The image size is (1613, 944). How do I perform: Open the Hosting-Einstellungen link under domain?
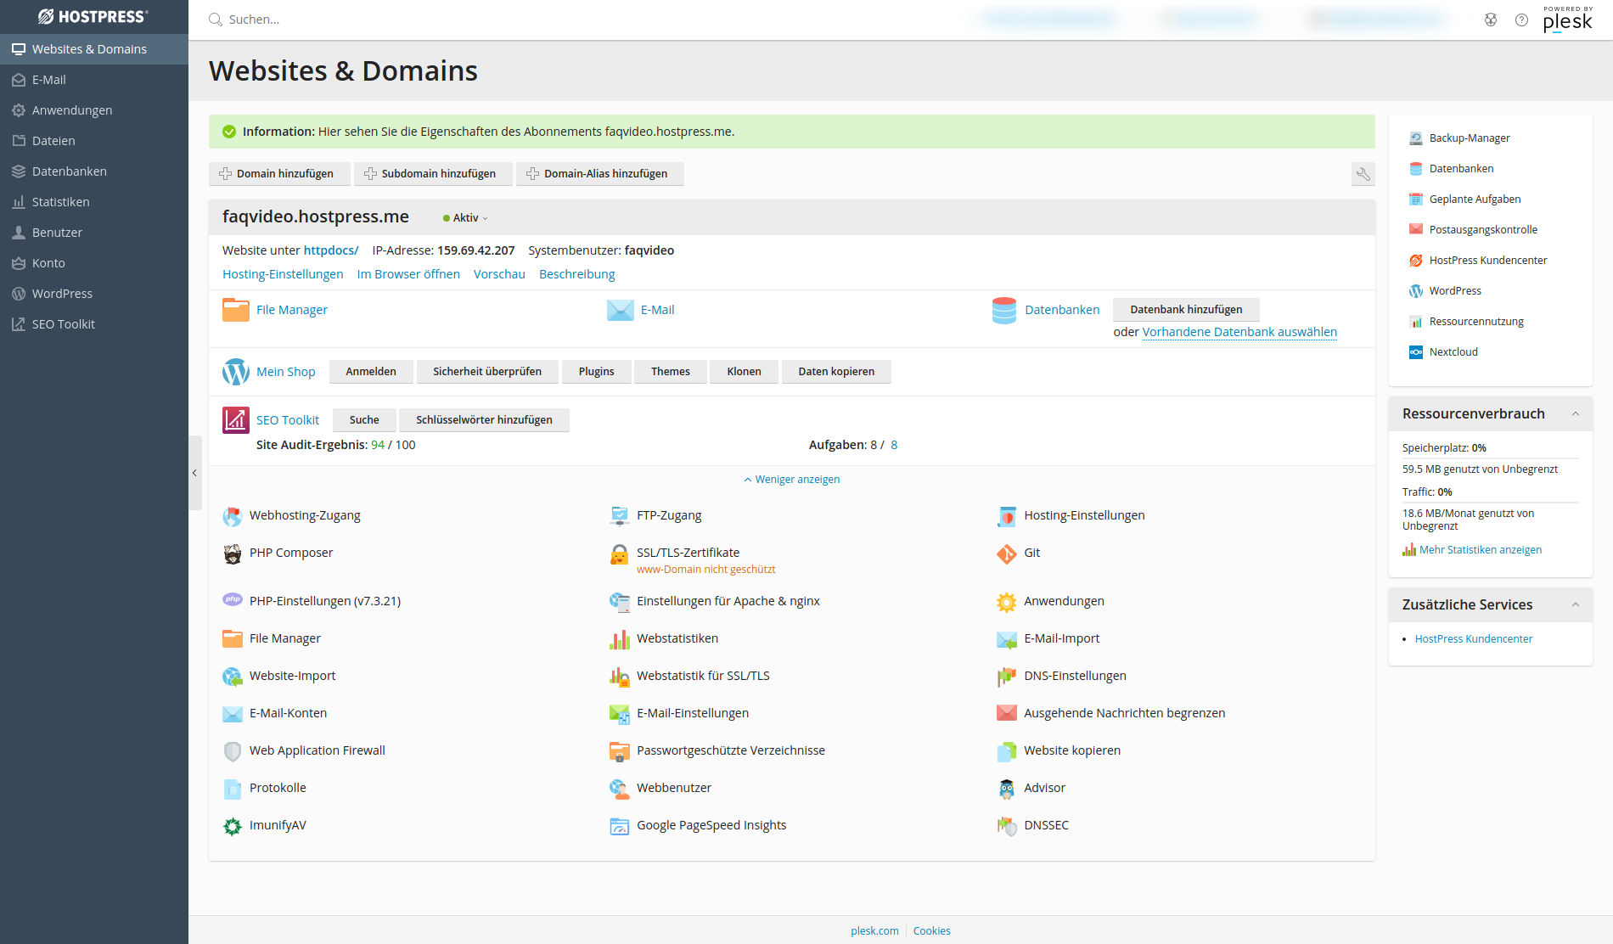click(x=283, y=274)
